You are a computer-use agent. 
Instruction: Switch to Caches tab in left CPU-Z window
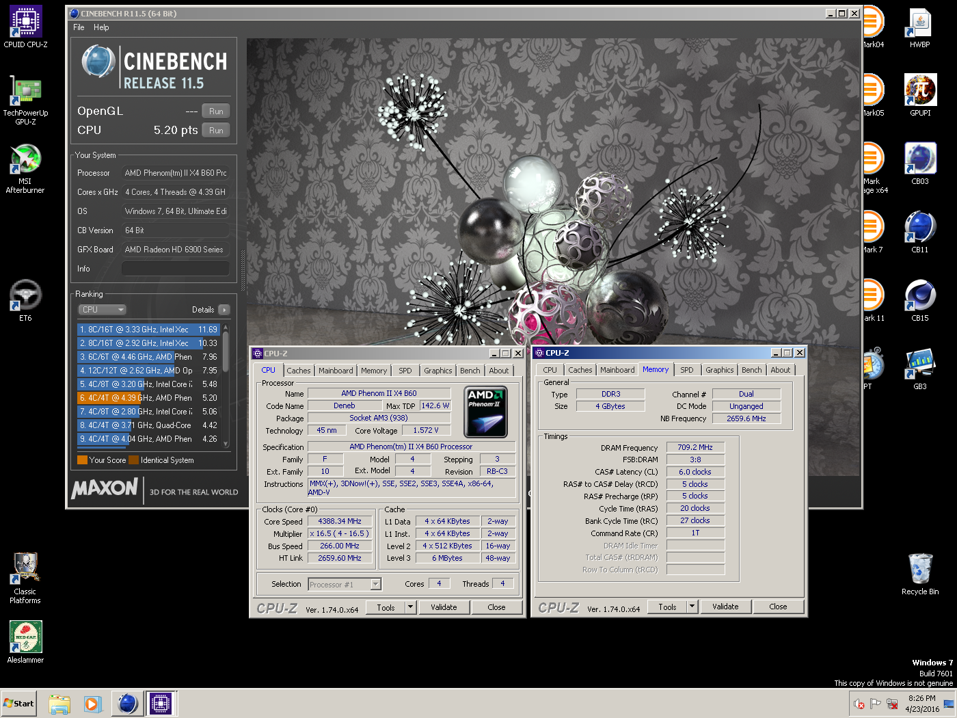pyautogui.click(x=299, y=371)
